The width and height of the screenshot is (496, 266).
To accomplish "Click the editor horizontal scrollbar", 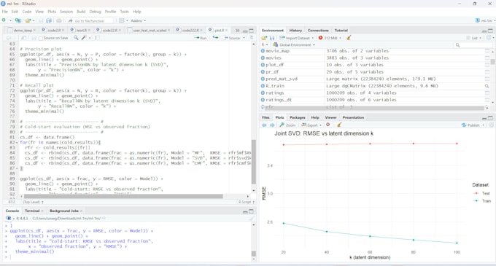I will [x=123, y=196].
